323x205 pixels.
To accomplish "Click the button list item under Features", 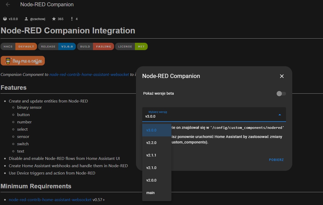I will click(x=23, y=114).
